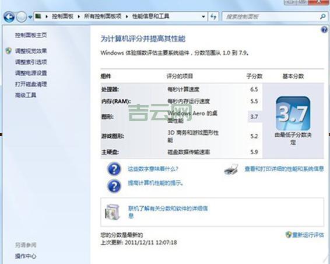The height and width of the screenshot is (264, 330).
Task: Click shield icon next to 重新运行评估
Action: tap(289, 235)
